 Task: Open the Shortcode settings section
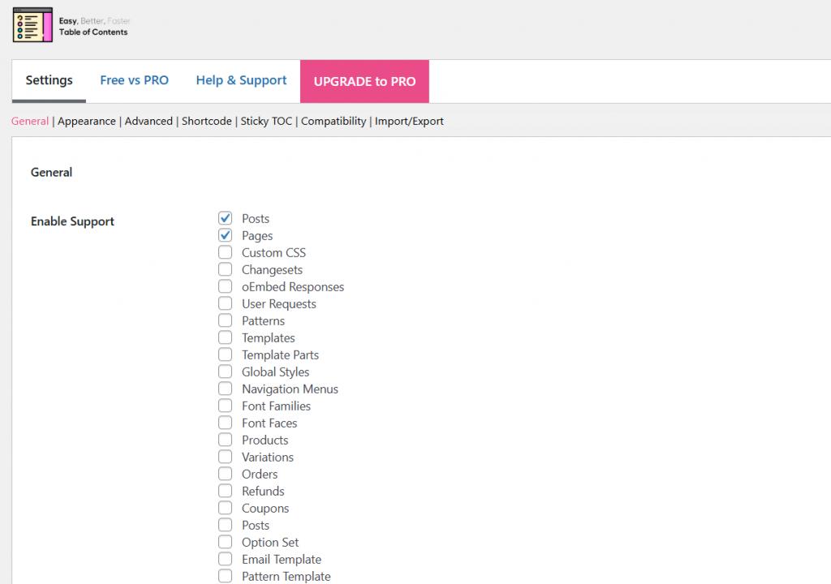[206, 120]
